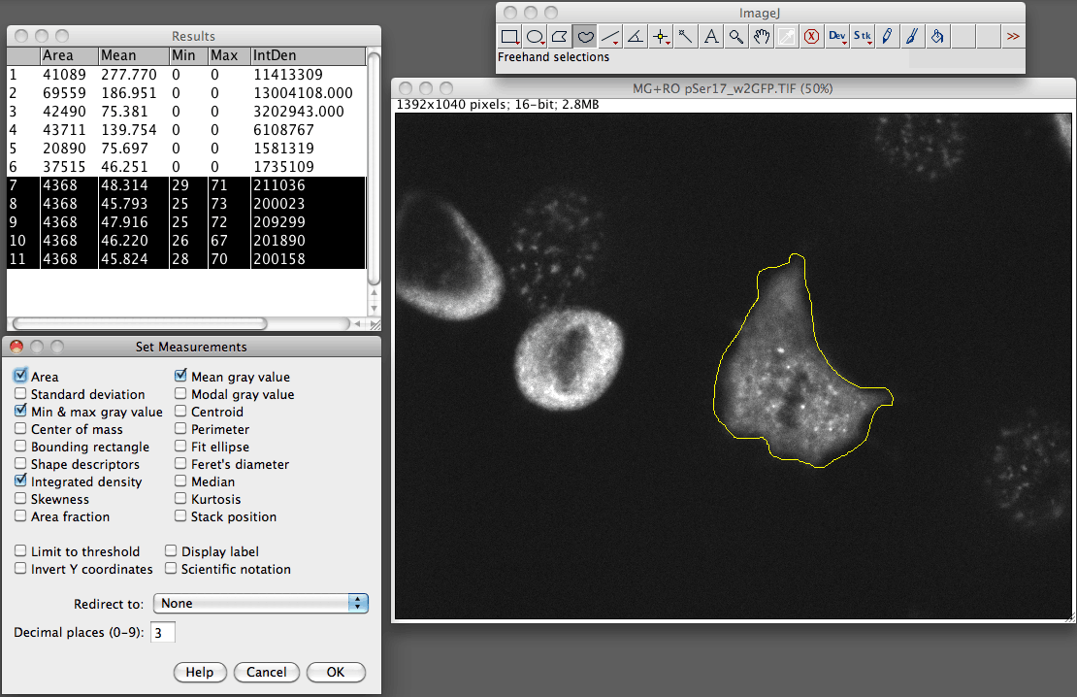Expand more tools with the double-arrow
Screen dimensions: 1077x697
coord(1013,37)
